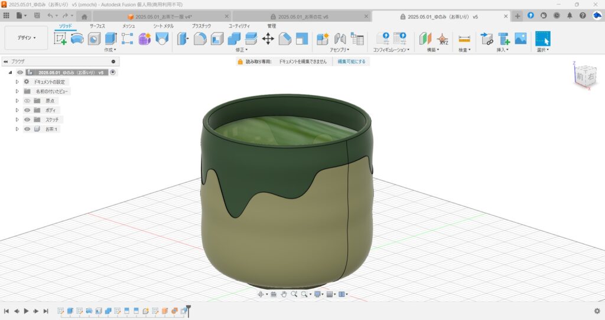Select the Create Sketch tool
605x320 pixels.
(x=60, y=39)
